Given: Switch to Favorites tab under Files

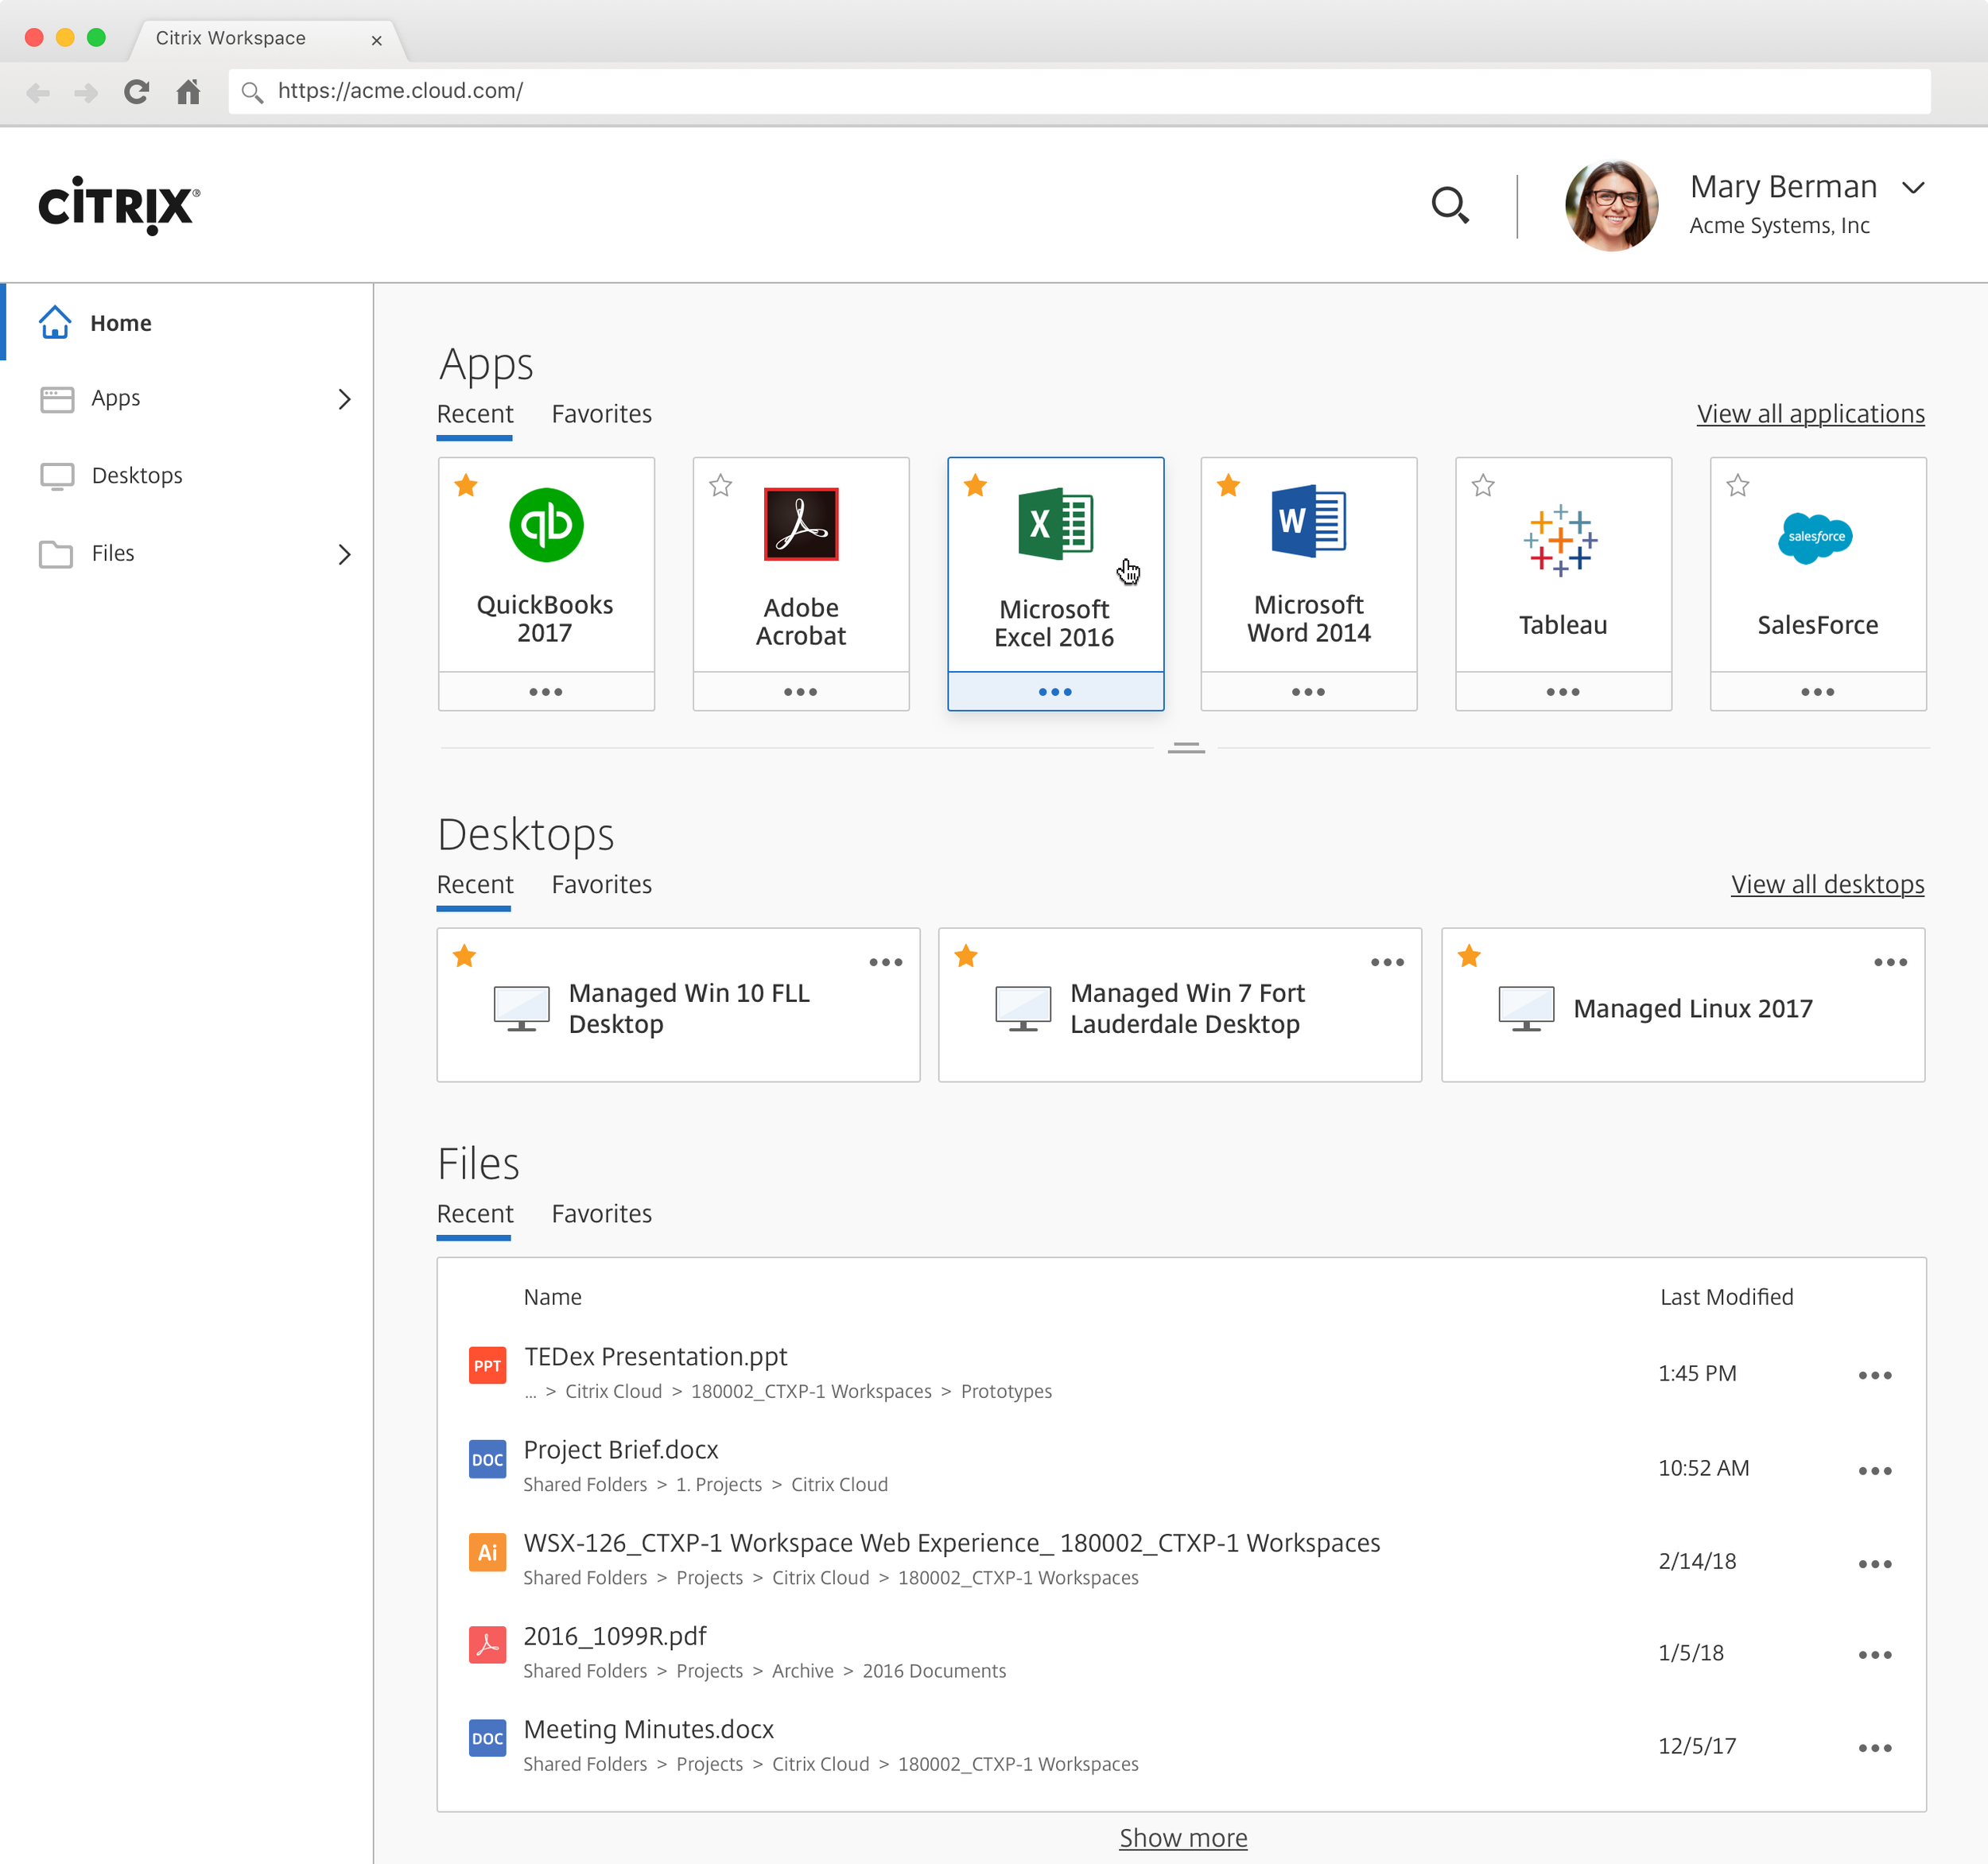Looking at the screenshot, I should pos(601,1213).
